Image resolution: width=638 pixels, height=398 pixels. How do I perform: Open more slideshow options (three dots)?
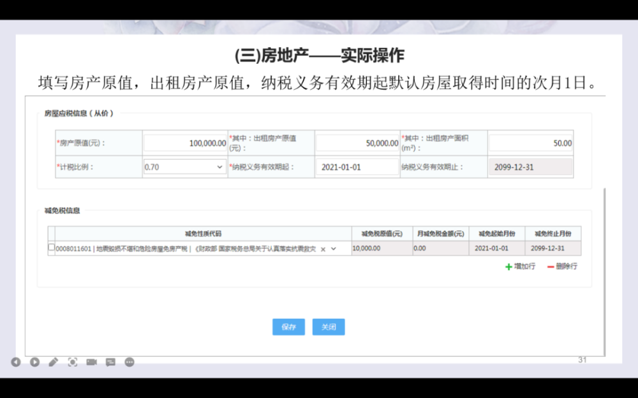coord(130,362)
